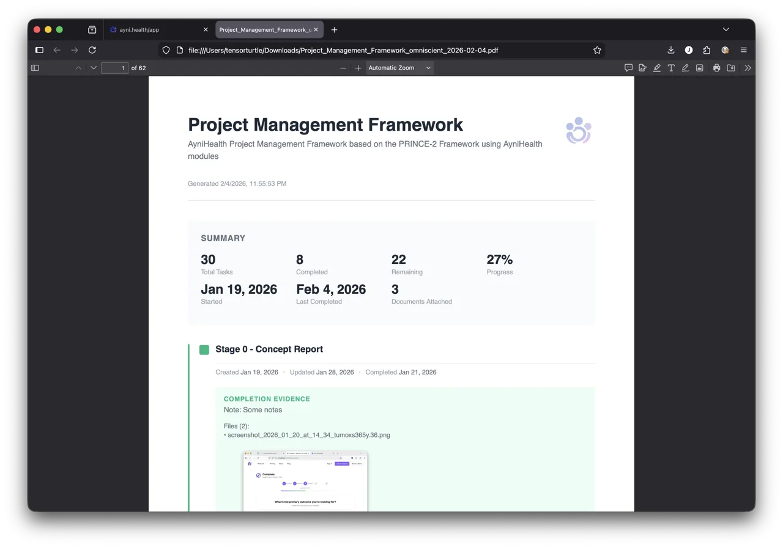Go back one page in history
The height and width of the screenshot is (548, 783).
(57, 50)
